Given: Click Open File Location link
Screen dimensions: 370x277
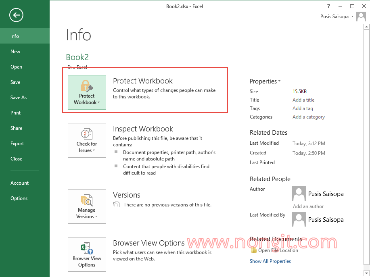Looking at the screenshot, I should [278, 250].
